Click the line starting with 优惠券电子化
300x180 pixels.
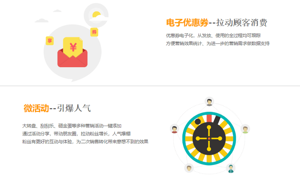[x=213, y=35]
